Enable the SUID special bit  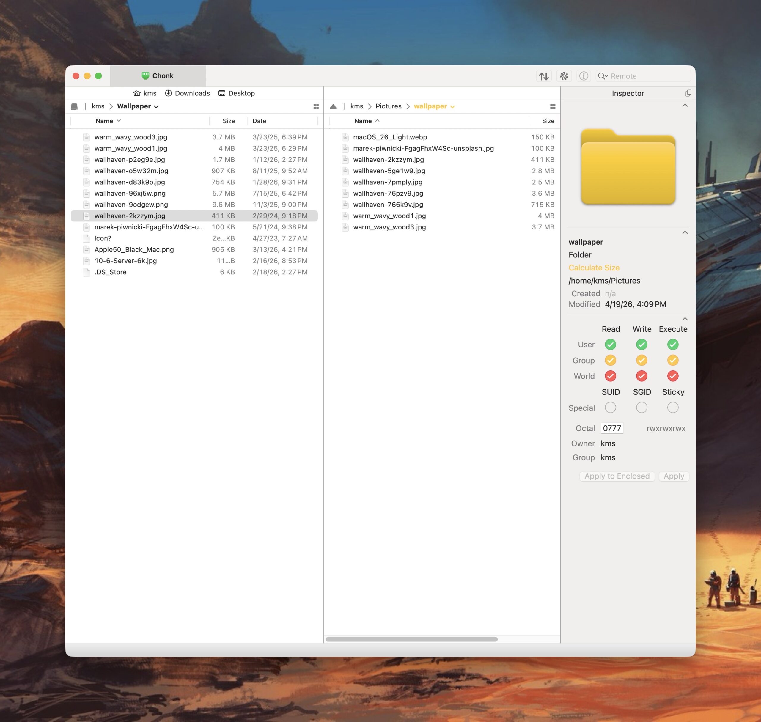point(610,408)
